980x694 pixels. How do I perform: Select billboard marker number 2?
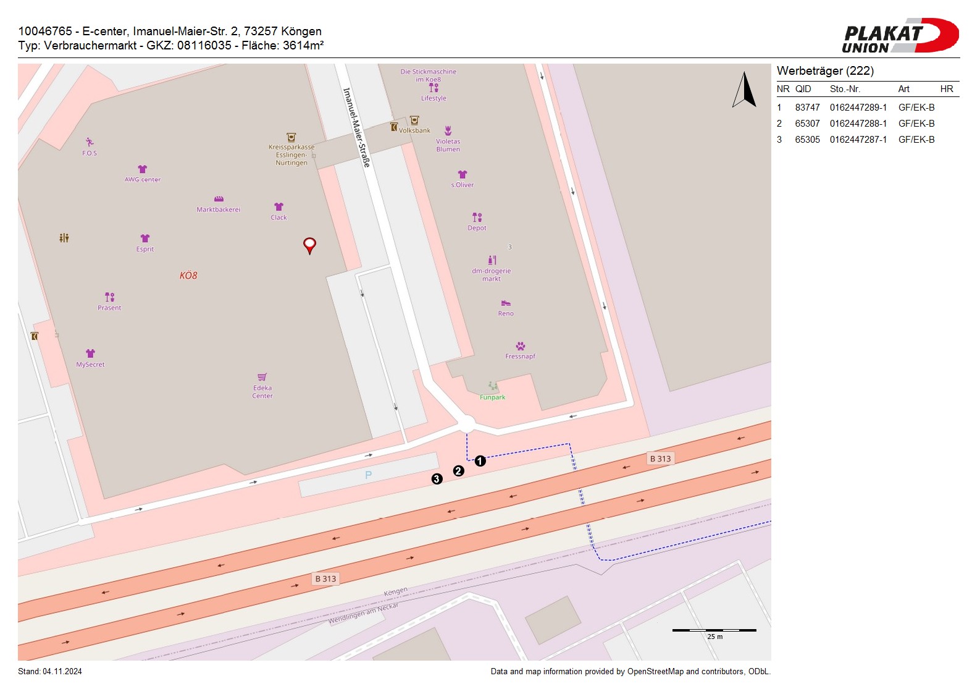pyautogui.click(x=458, y=471)
